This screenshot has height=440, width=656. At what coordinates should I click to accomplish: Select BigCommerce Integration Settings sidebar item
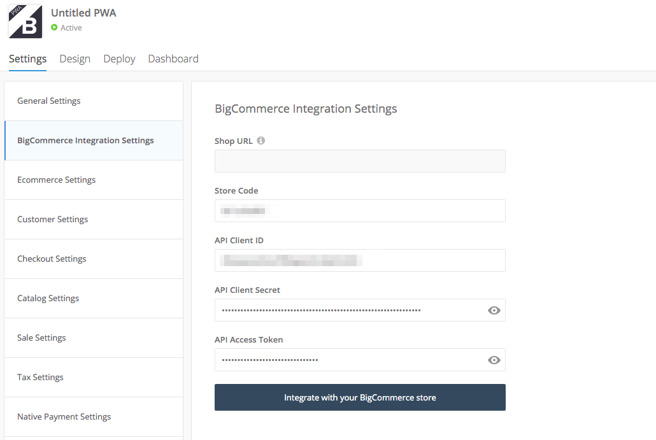pyautogui.click(x=85, y=140)
